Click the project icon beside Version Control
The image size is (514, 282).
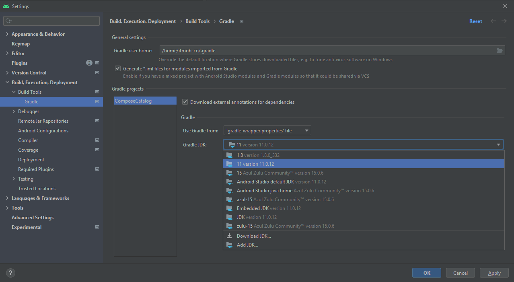coord(97,73)
